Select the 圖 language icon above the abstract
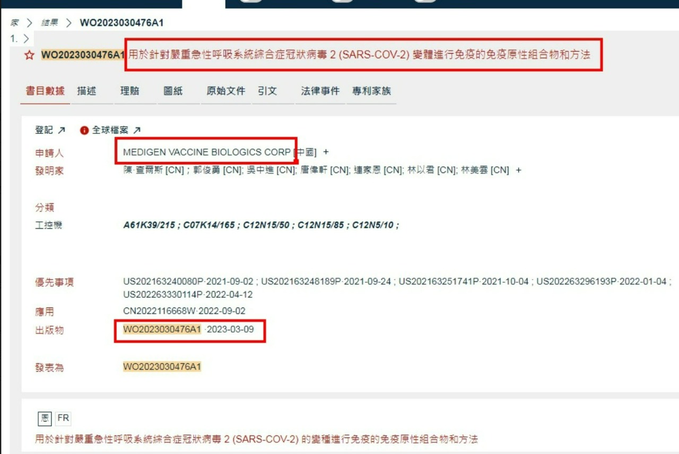Viewport: 679px width, 454px height. [45, 418]
